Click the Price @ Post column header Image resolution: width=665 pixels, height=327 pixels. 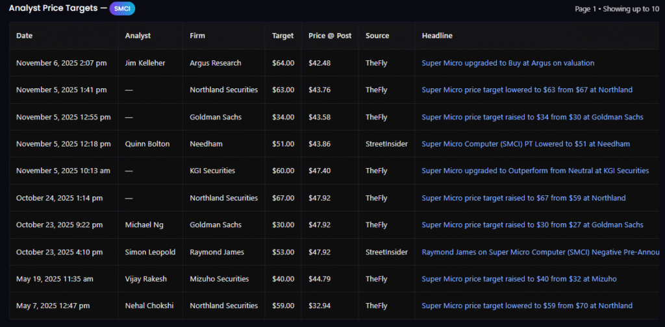pyautogui.click(x=330, y=36)
